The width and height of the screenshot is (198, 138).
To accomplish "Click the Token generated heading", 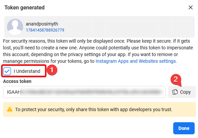I will pyautogui.click(x=24, y=8).
